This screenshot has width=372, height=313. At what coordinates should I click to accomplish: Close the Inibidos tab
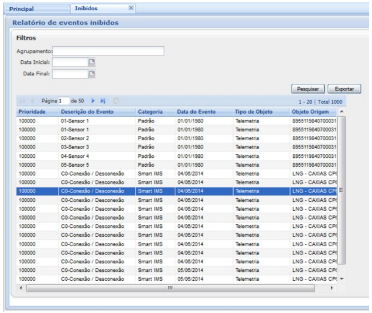pos(131,8)
